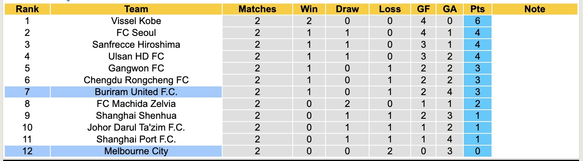Viewport: 583px width, 161px height.
Task: Open the Gangwon FC team entry
Action: 136,68
